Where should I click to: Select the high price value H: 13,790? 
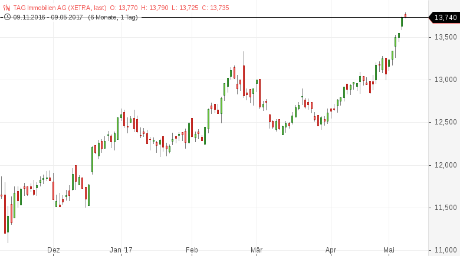click(x=155, y=8)
